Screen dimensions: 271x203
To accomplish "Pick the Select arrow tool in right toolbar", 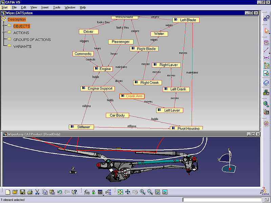I will (266, 31).
